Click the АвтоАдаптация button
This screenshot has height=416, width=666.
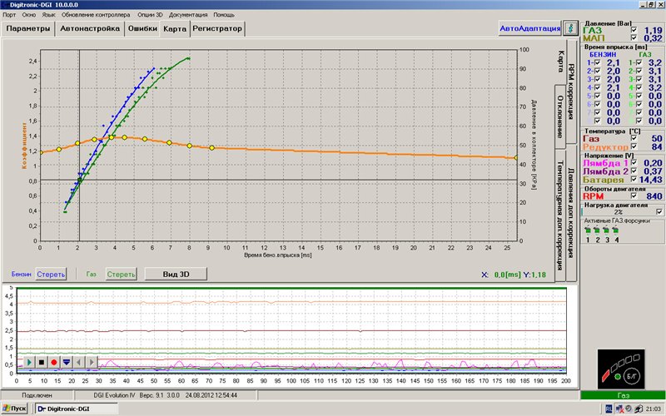[530, 28]
